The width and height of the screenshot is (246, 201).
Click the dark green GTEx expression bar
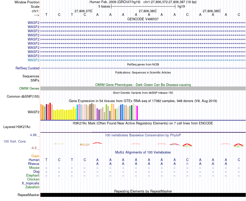pyautogui.click(x=132, y=112)
